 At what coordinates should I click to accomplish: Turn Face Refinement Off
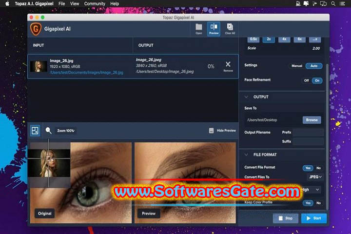click(306, 80)
